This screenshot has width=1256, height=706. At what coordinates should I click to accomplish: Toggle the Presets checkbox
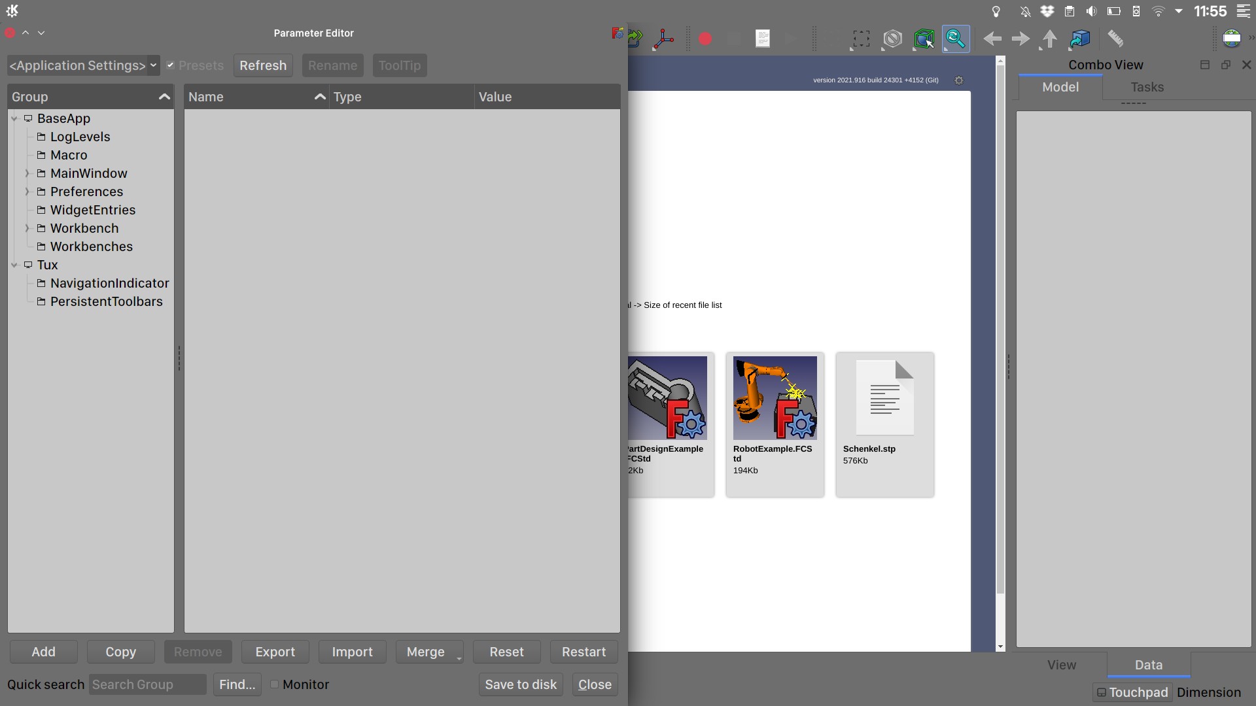171,65
